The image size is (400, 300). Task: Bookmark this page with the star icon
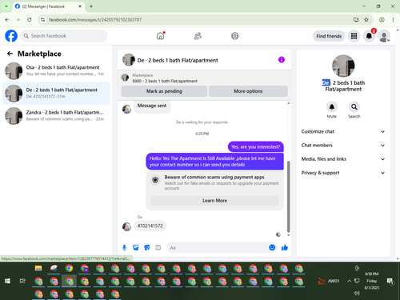pyautogui.click(x=366, y=20)
